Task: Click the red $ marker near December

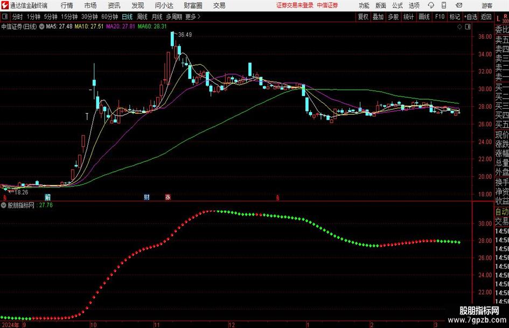Action: [x=277, y=198]
